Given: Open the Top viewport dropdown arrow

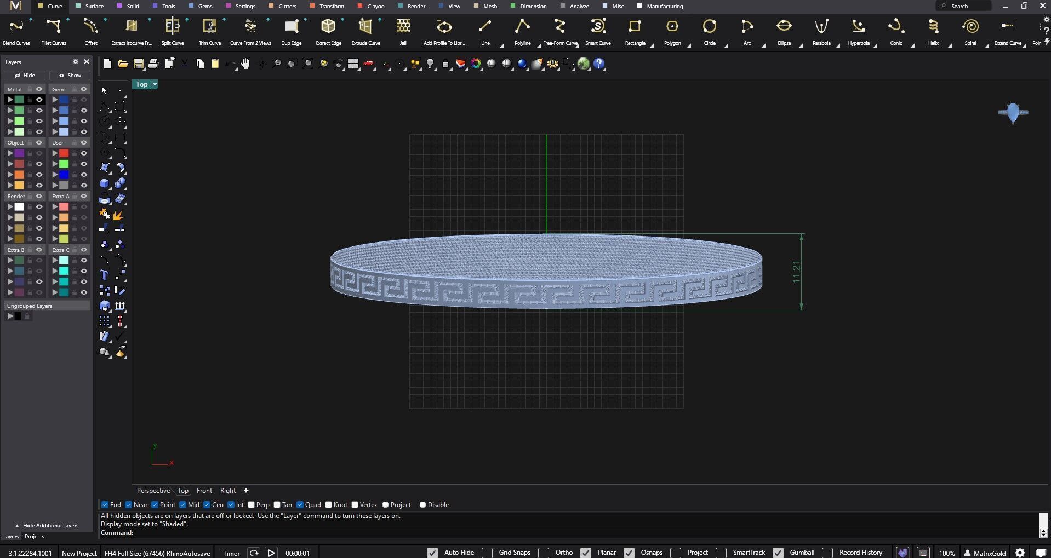Looking at the screenshot, I should [155, 84].
